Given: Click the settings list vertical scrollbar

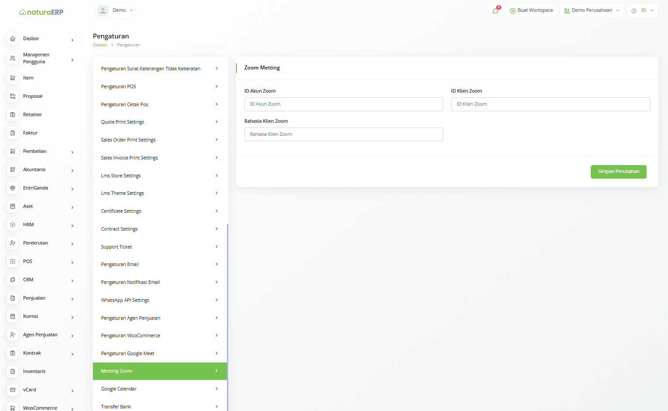Looking at the screenshot, I should tap(227, 318).
